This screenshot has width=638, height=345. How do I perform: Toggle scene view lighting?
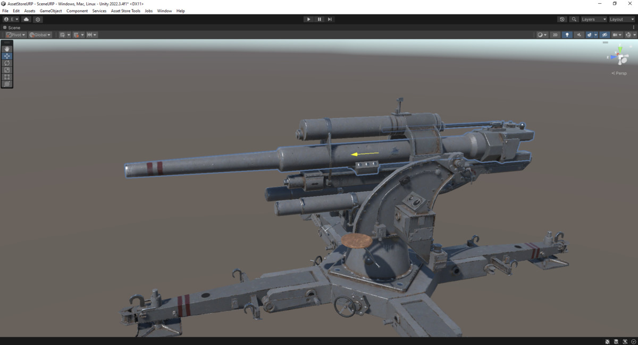coord(567,34)
